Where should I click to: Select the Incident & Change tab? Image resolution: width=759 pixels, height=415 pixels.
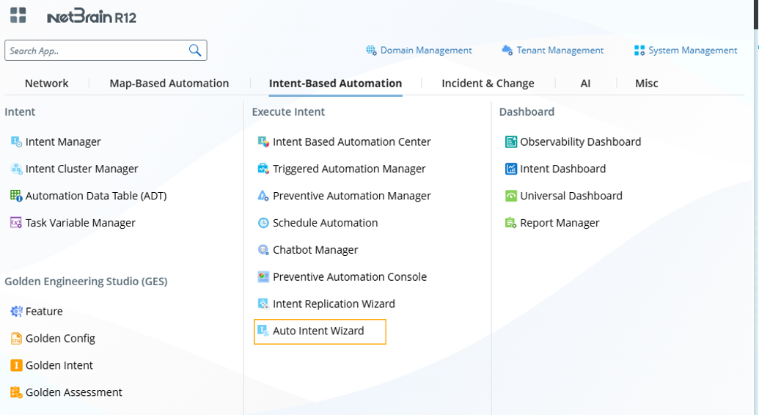(488, 84)
